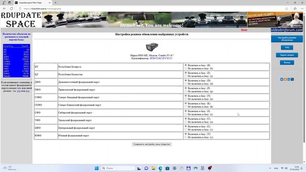Open Windows Start menu
The image size is (306, 172).
97,168
